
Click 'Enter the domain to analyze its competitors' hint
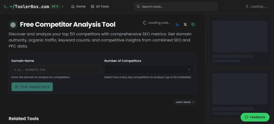[x=40, y=77]
